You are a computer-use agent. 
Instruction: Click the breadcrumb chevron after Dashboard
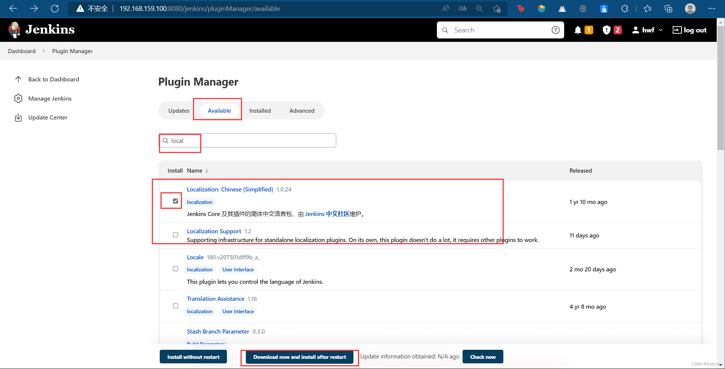pos(44,51)
